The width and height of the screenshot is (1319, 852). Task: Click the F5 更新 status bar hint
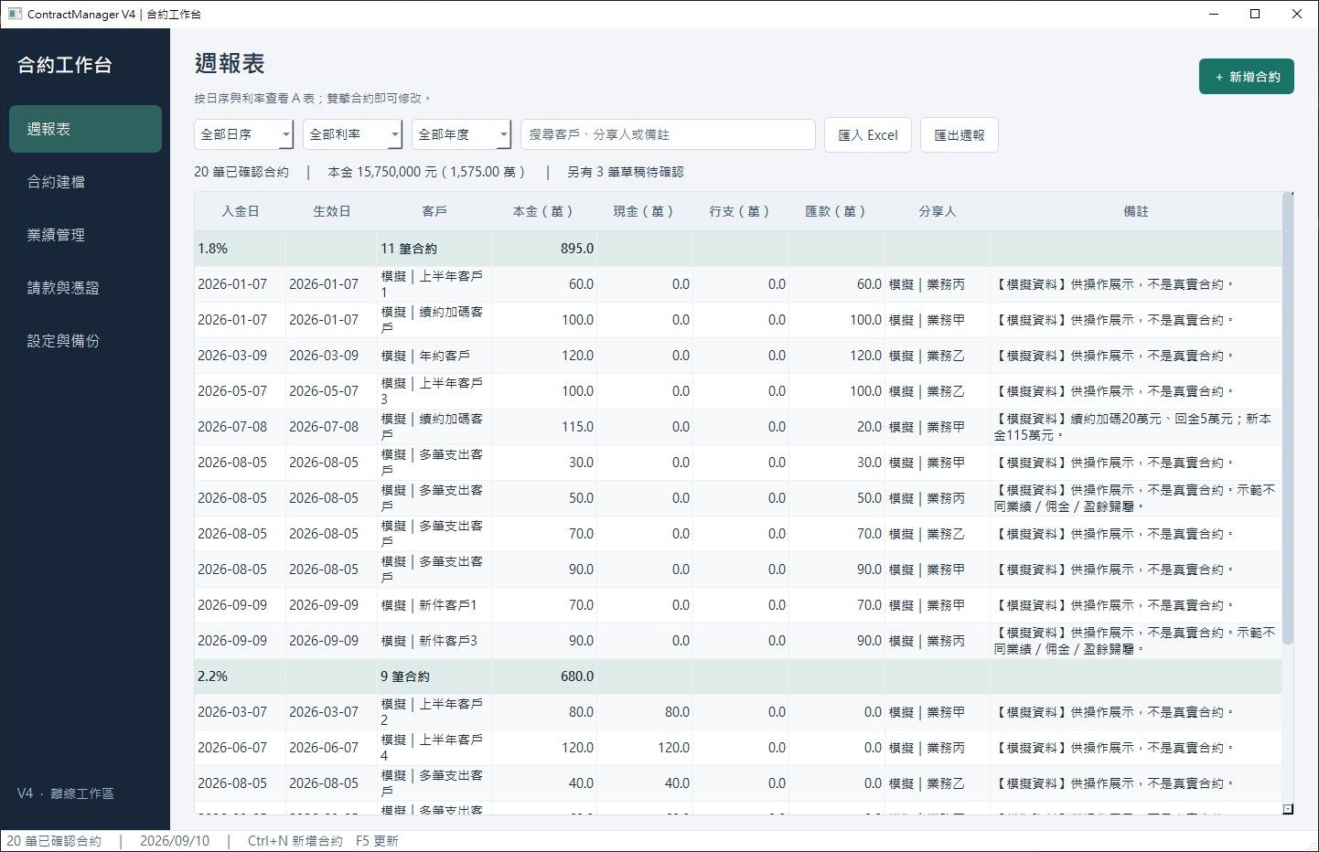[x=377, y=841]
